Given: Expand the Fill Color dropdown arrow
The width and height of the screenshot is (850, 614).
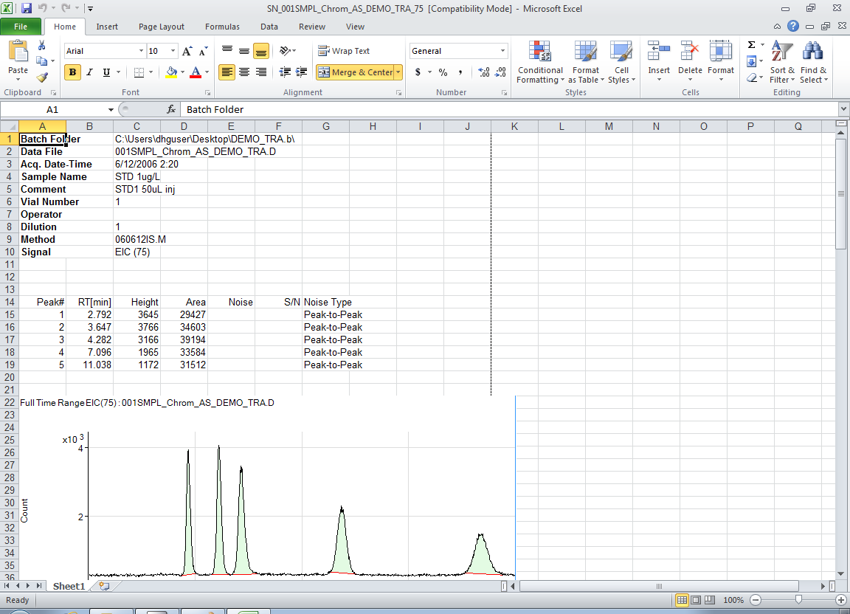Looking at the screenshot, I should (x=182, y=72).
